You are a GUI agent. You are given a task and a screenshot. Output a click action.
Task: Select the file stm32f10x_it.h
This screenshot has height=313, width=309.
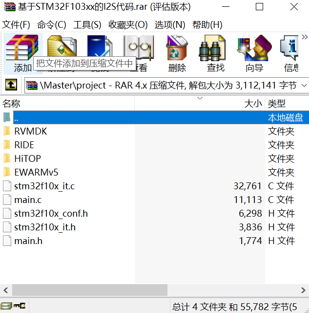pyautogui.click(x=45, y=227)
